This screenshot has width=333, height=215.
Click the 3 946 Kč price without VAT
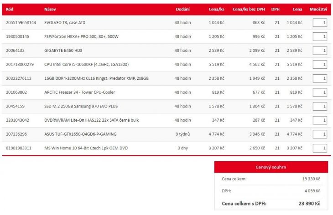click(x=257, y=134)
